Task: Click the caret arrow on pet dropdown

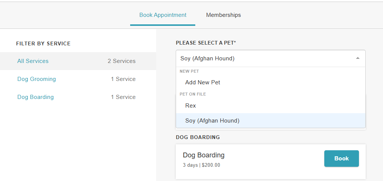Action: click(357, 58)
